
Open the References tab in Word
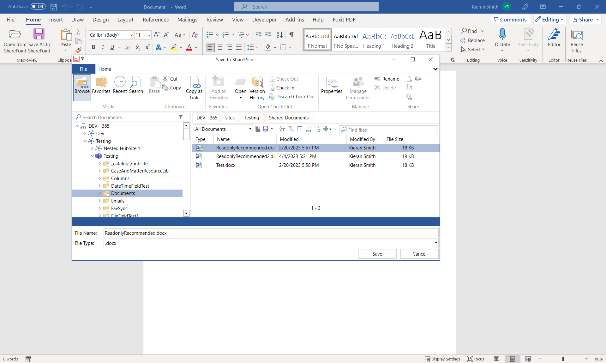156,20
